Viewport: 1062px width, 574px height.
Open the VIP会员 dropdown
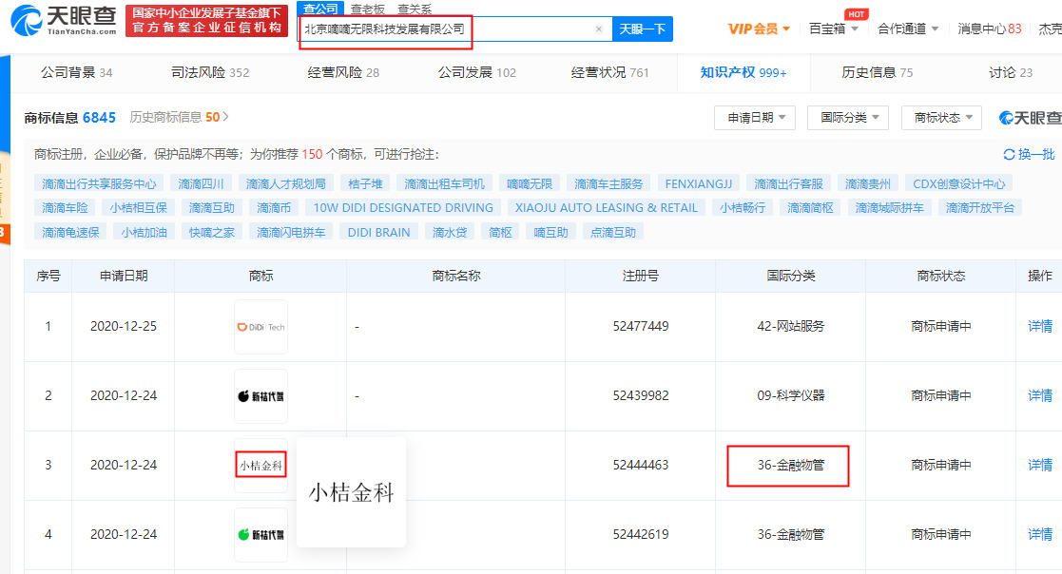759,29
